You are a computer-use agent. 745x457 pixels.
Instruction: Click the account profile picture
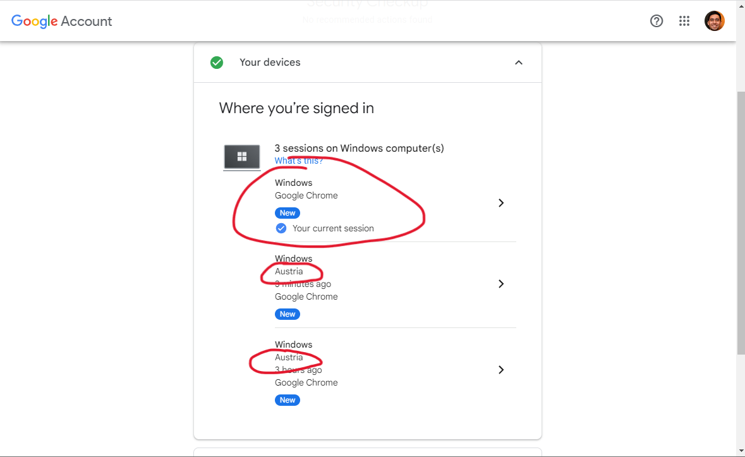(x=714, y=21)
